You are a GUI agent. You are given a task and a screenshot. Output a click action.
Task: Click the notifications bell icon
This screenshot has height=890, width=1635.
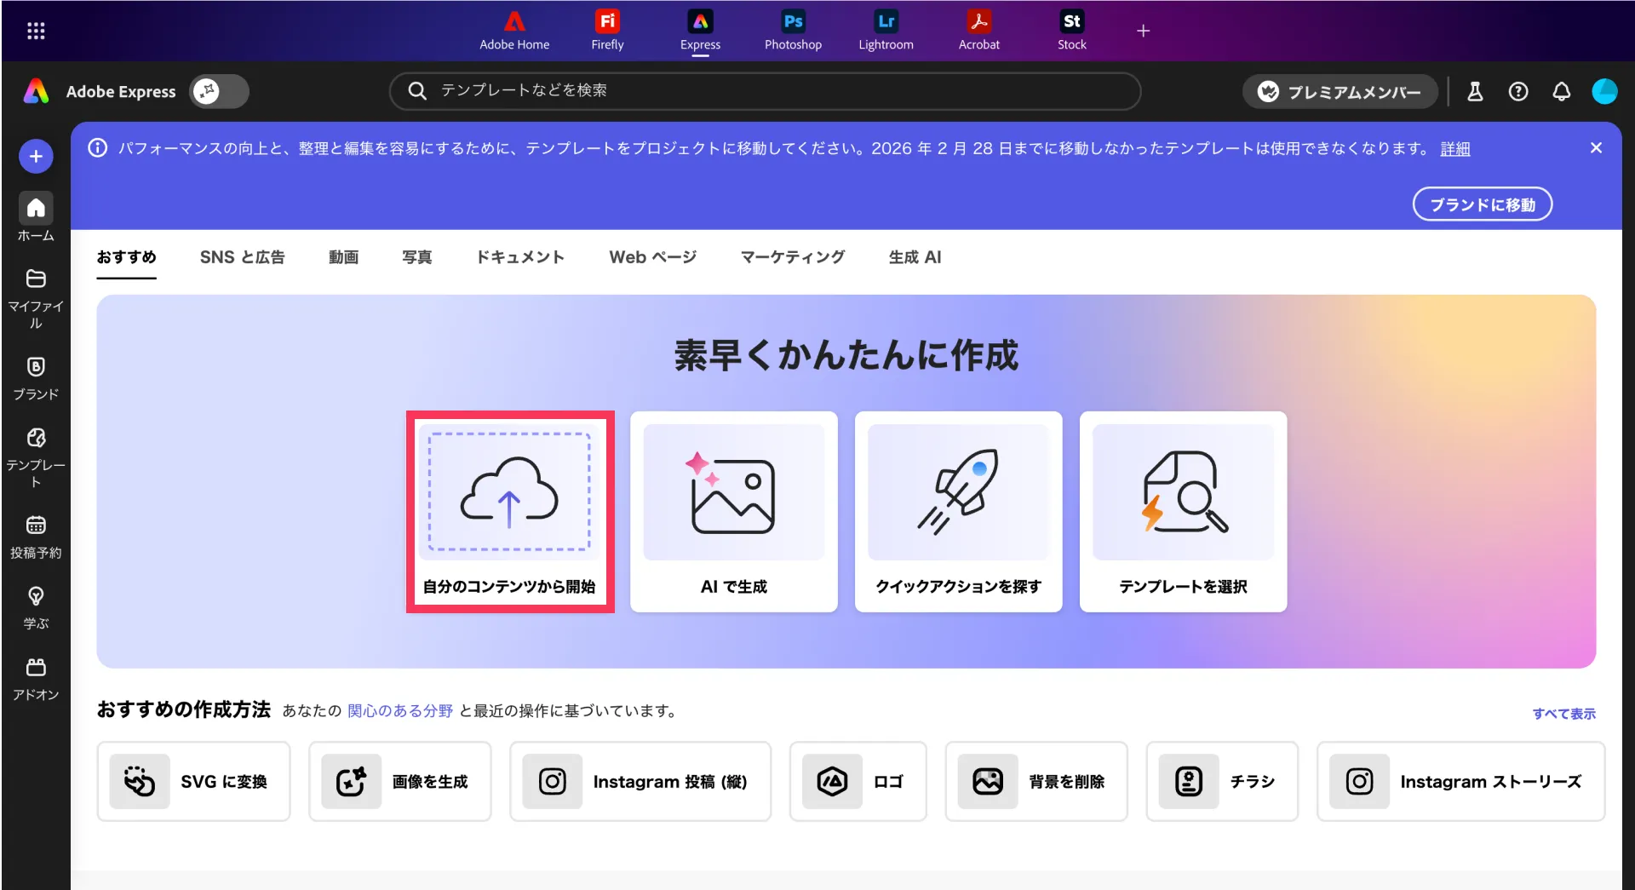(1561, 92)
